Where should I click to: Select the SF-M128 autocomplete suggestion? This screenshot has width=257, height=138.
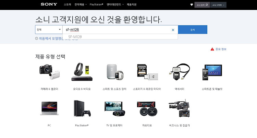click(120, 37)
